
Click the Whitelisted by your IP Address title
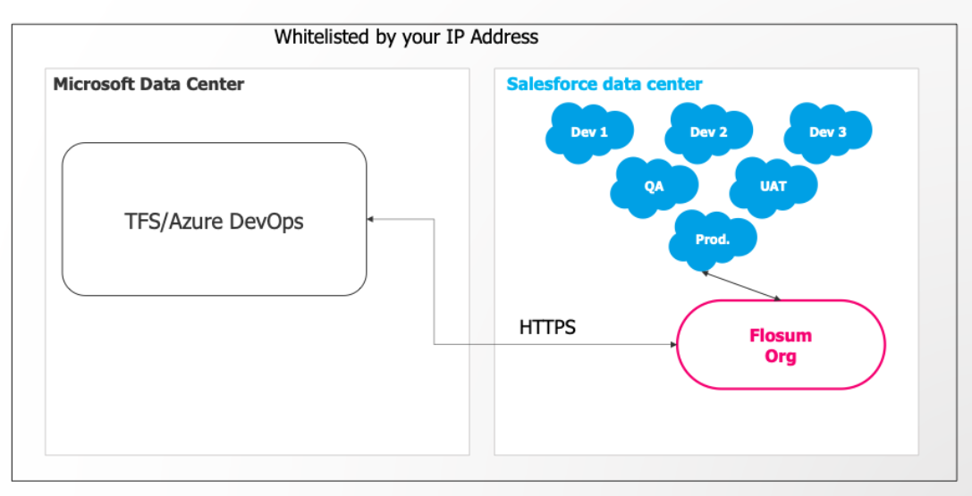pos(406,37)
